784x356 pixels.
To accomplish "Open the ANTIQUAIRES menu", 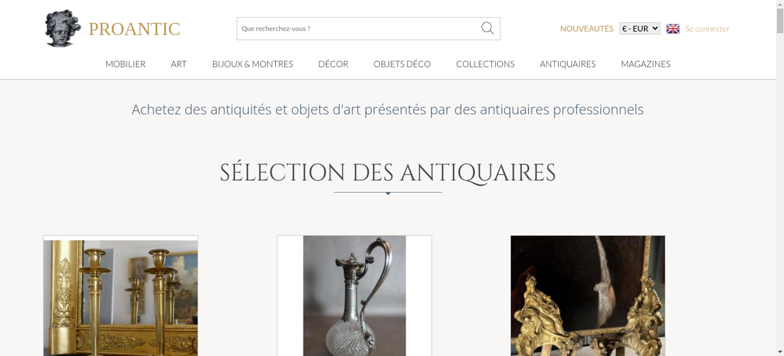I will [x=568, y=64].
